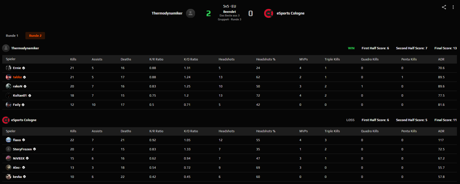Open the three-dot more options menu
Screen dimensions: 460x184
453,7
